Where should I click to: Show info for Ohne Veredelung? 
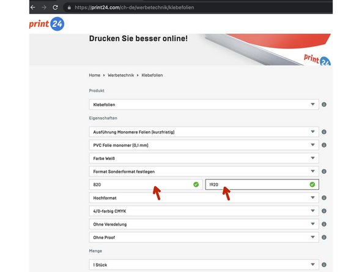[x=324, y=224]
